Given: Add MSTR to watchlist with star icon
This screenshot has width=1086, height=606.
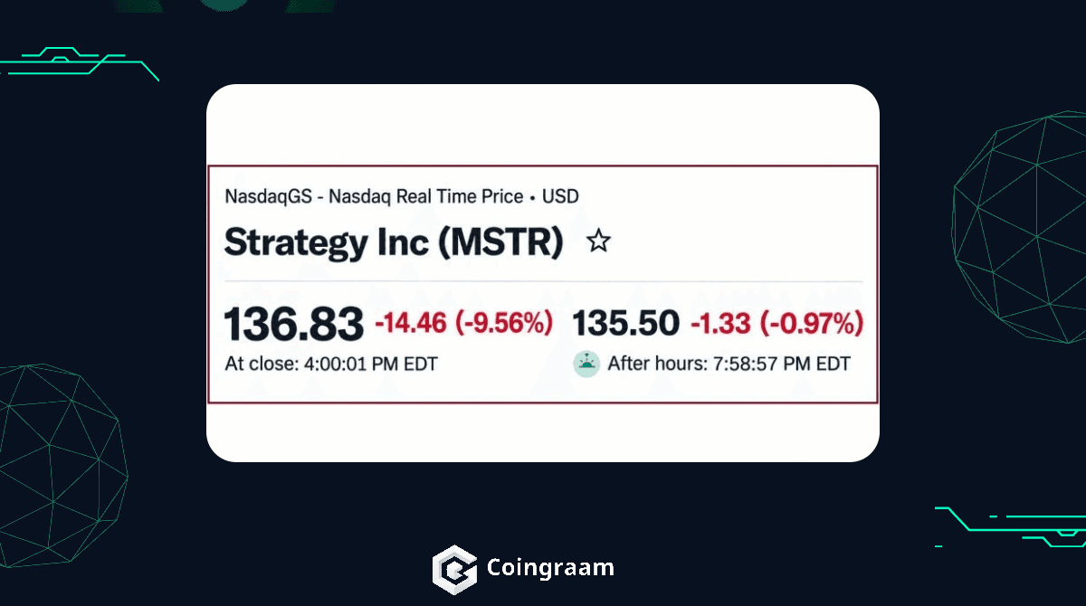Looking at the screenshot, I should click(598, 241).
